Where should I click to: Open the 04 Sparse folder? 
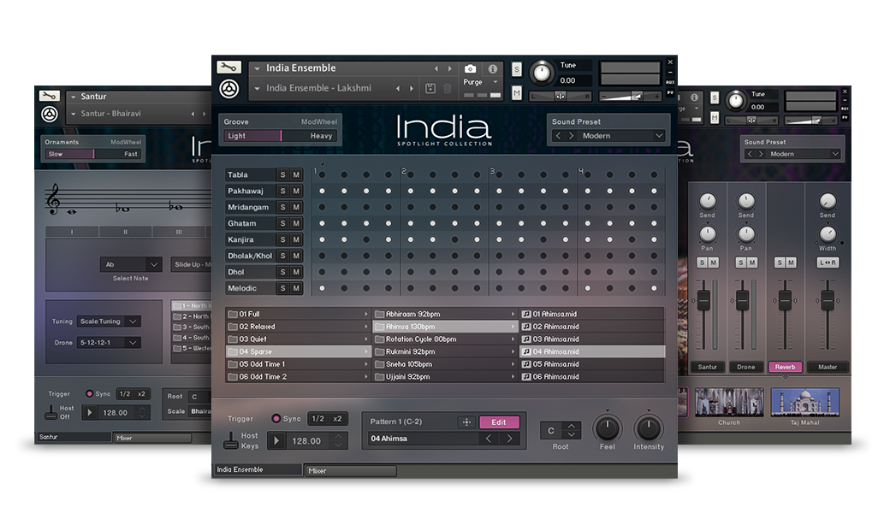pyautogui.click(x=299, y=351)
